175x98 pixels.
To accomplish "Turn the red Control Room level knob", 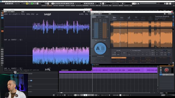I will coord(167,70).
